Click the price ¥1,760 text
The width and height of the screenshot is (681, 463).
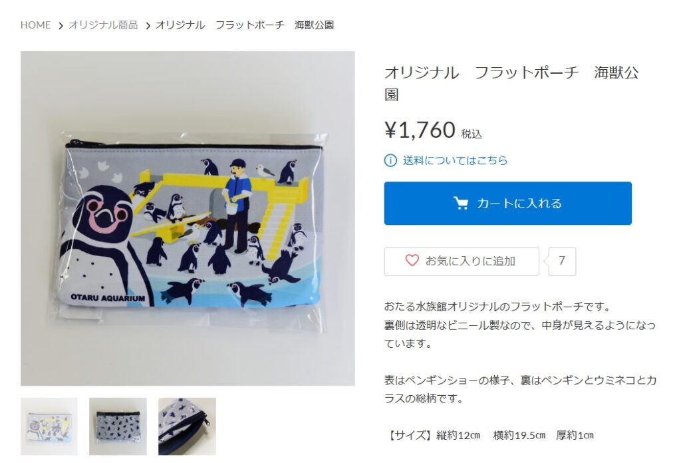click(420, 130)
